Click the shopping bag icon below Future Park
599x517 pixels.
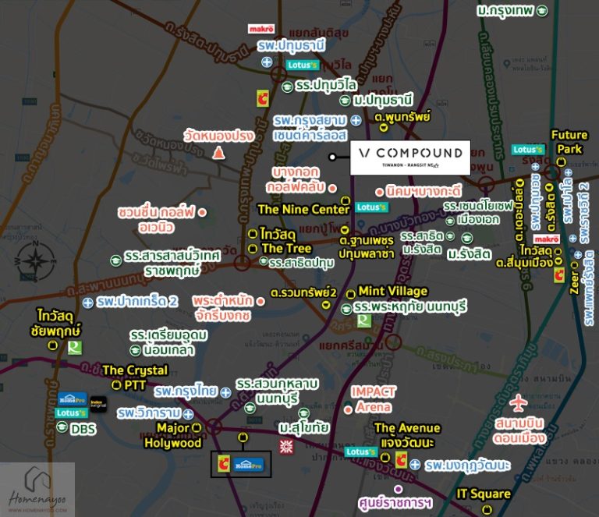tap(561, 162)
